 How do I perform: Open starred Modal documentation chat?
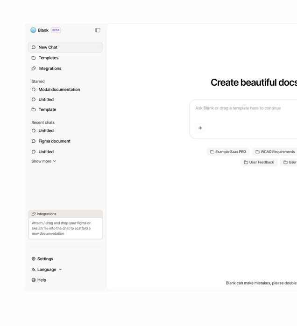(65, 89)
